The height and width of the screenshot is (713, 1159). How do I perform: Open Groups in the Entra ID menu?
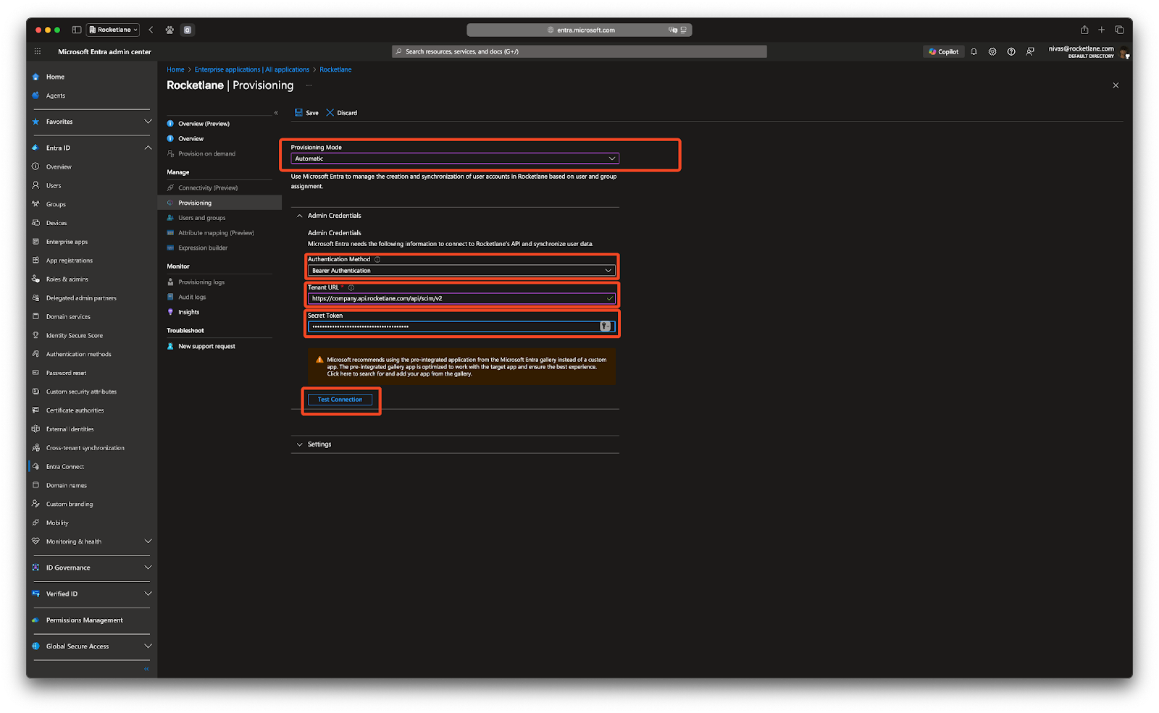(56, 204)
